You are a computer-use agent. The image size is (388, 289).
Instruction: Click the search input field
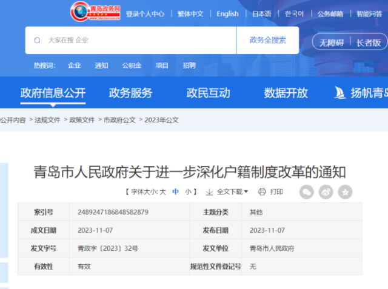[x=139, y=41]
